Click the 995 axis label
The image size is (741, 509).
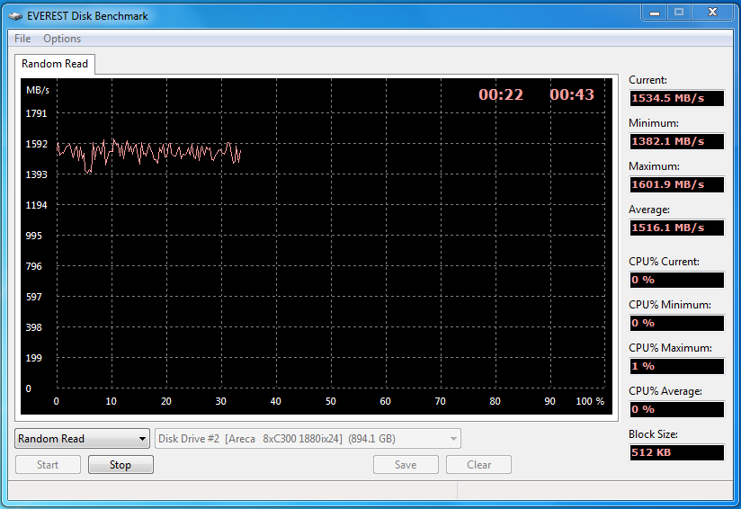click(33, 236)
